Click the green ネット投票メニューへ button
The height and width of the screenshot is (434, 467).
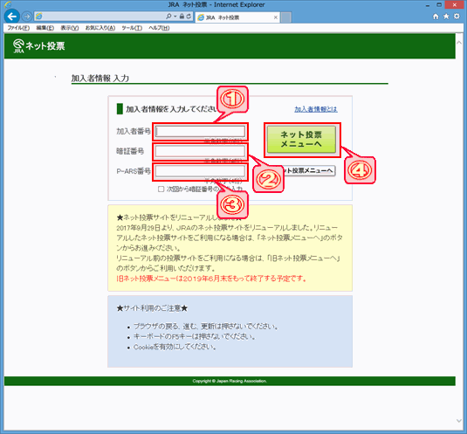[x=301, y=140]
